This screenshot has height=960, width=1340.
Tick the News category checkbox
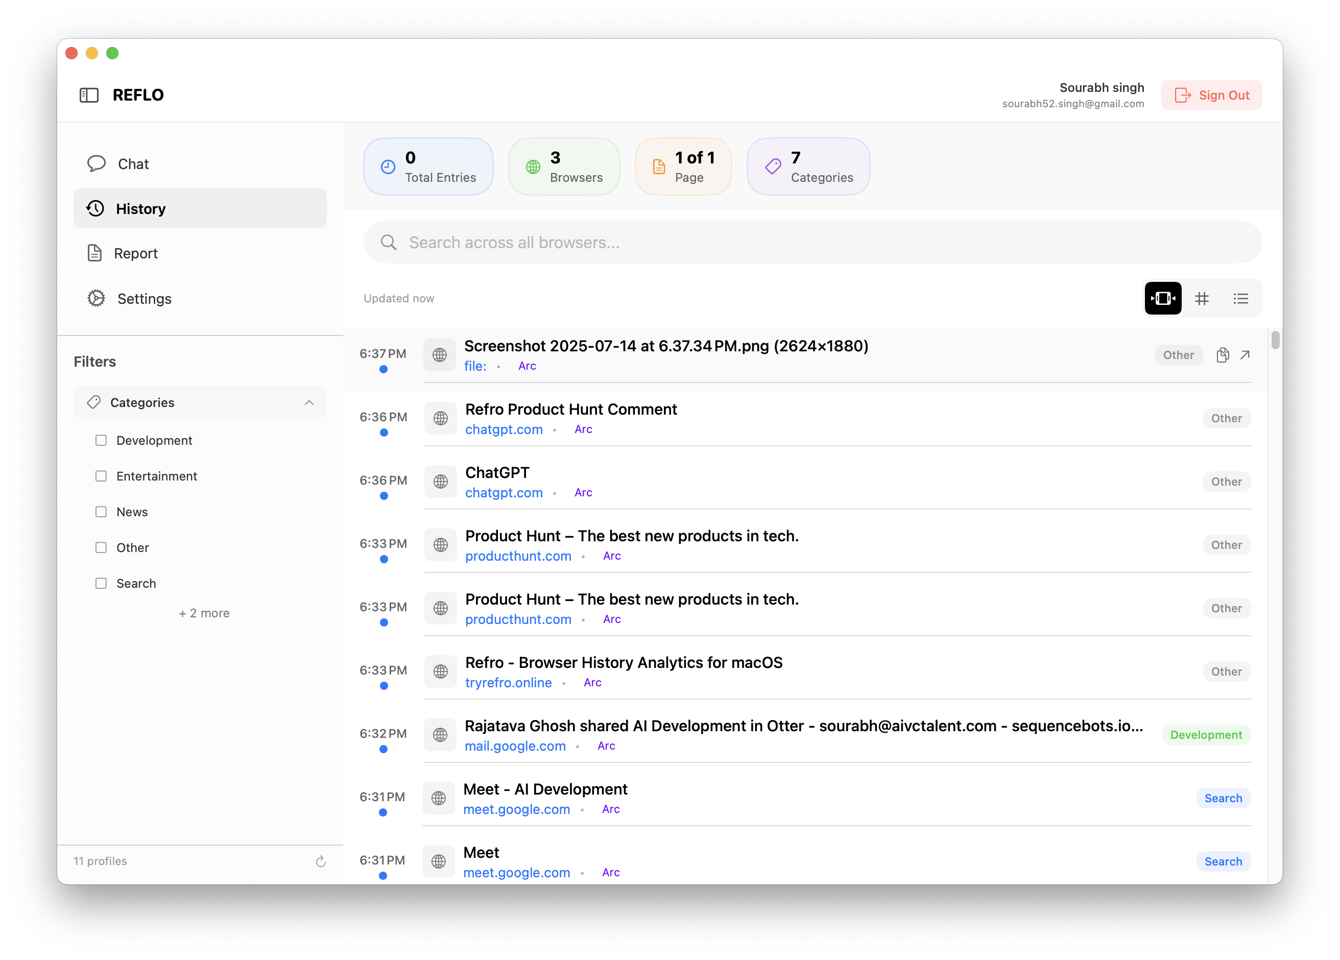[x=101, y=512]
